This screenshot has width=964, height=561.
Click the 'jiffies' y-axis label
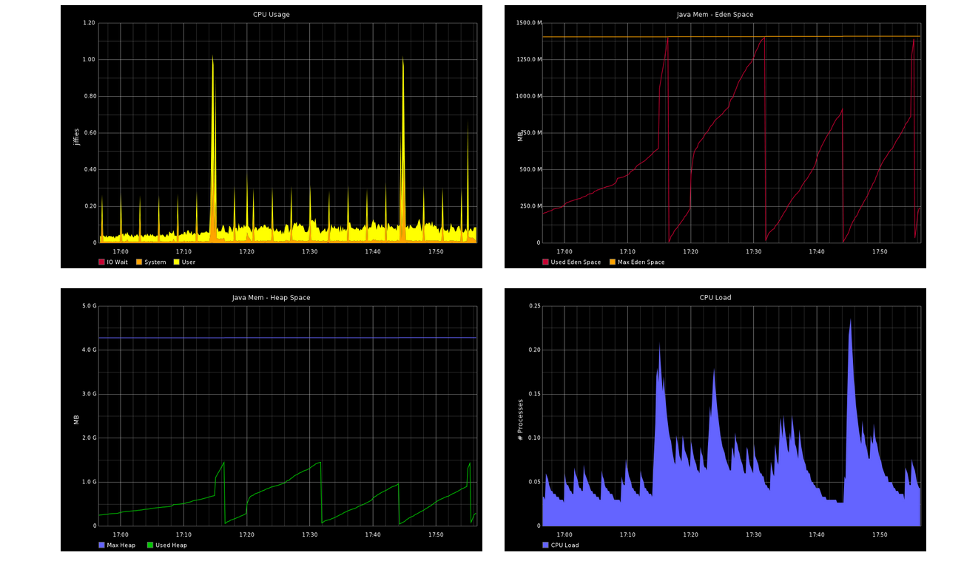point(76,136)
